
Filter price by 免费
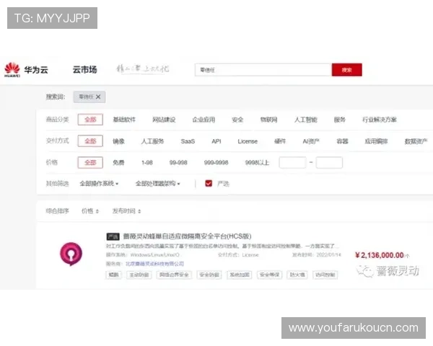click(x=119, y=162)
